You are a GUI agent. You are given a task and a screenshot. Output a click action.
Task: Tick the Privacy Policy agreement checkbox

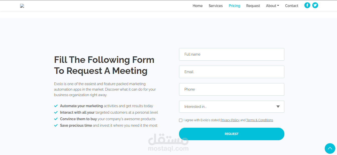[x=181, y=120]
